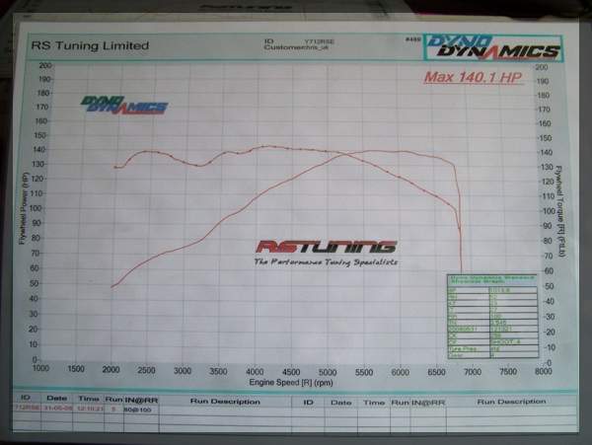Click "The Performance Tuning Specialists" tagline
Viewport: 592px width, 445px height.
tap(326, 261)
